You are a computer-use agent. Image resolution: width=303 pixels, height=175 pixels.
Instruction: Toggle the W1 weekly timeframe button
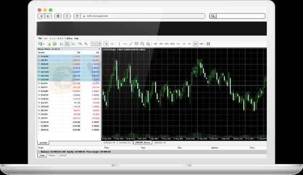point(195,44)
